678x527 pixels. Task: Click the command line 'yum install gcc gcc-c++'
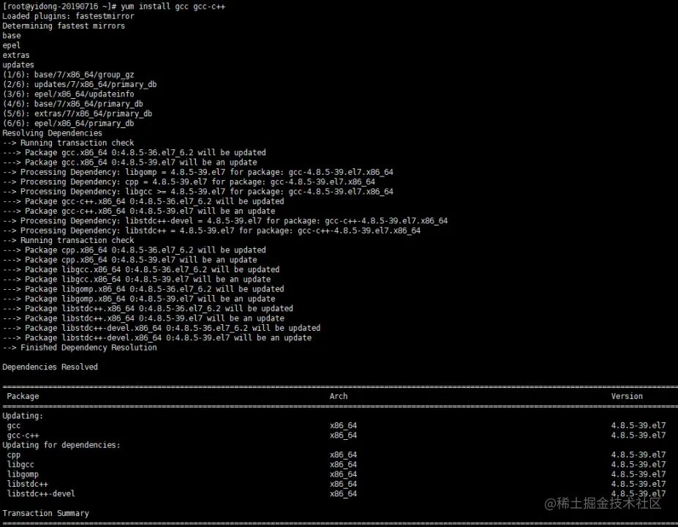point(173,7)
